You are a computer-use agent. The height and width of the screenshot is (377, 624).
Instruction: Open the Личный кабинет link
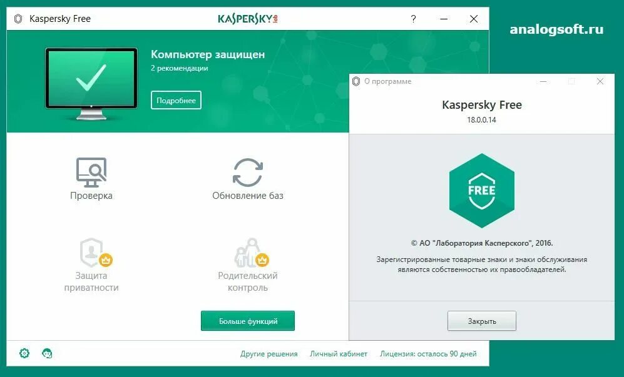click(338, 353)
